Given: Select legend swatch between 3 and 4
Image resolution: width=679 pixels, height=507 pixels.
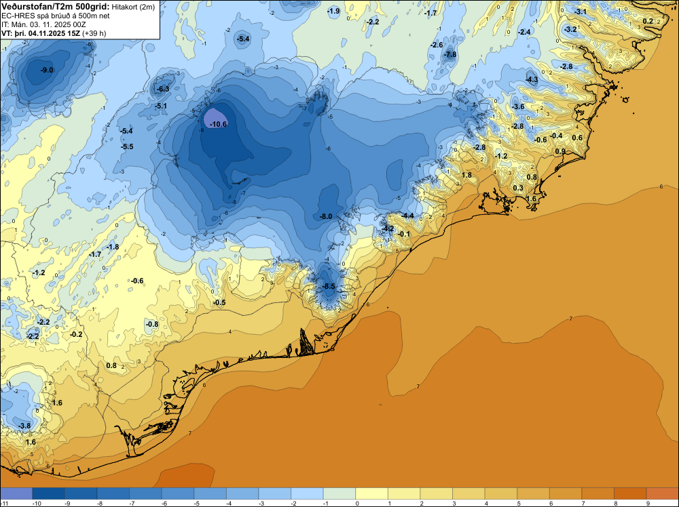Looking at the screenshot, I should point(469,493).
